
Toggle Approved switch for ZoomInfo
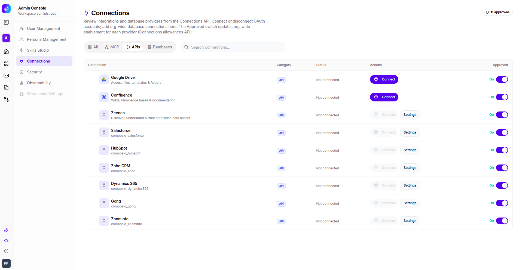[x=502, y=221]
